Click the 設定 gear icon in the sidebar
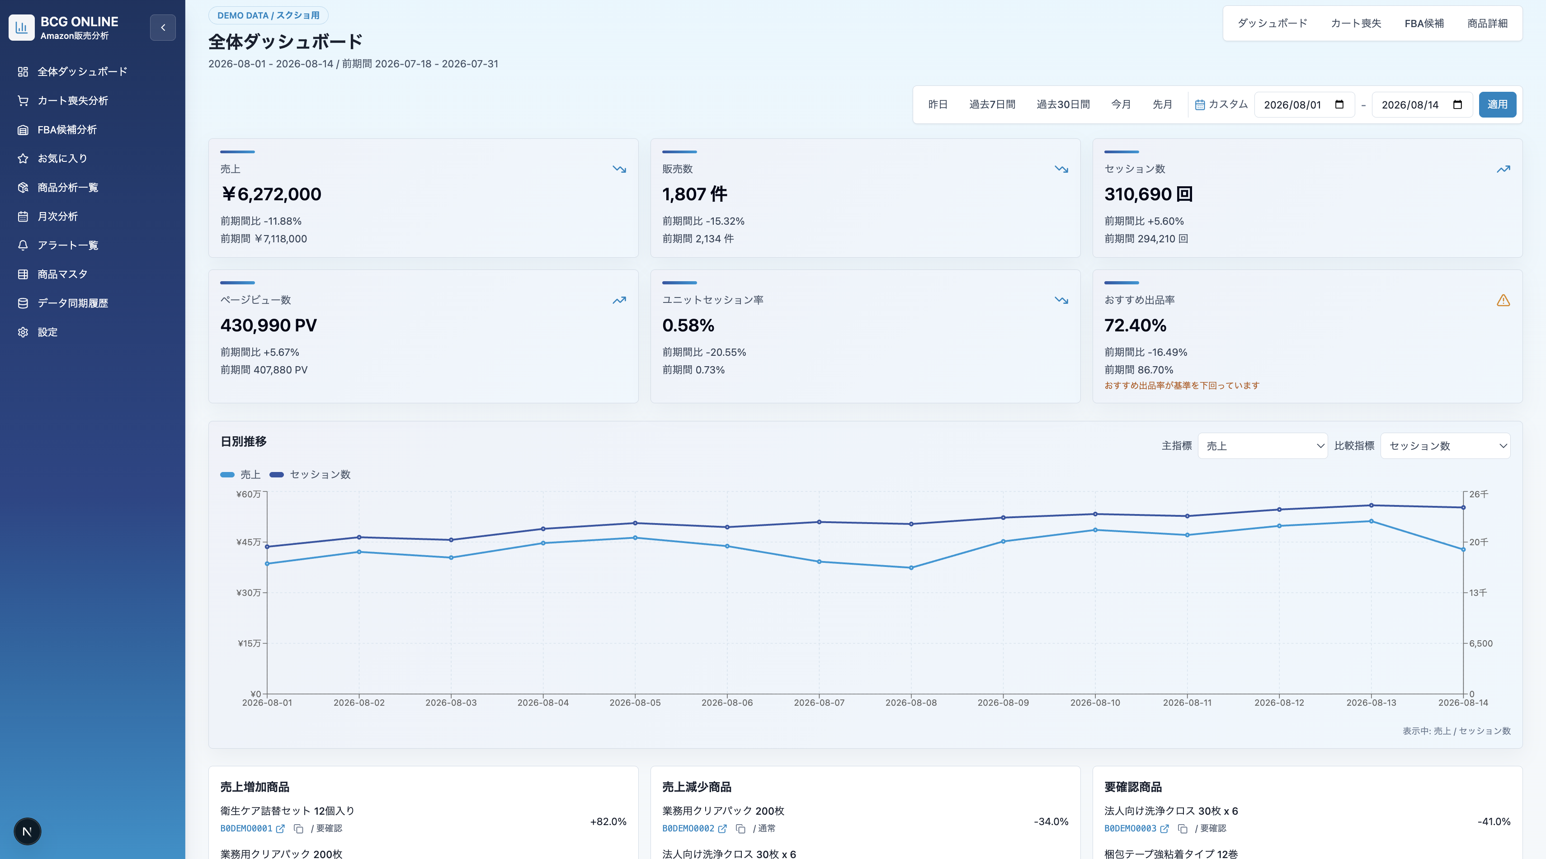The image size is (1546, 859). pyautogui.click(x=23, y=332)
